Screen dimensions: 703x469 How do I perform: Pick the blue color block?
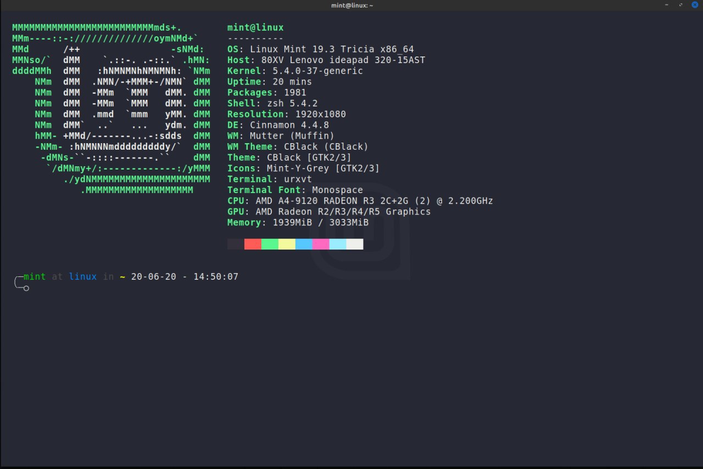pyautogui.click(x=304, y=244)
